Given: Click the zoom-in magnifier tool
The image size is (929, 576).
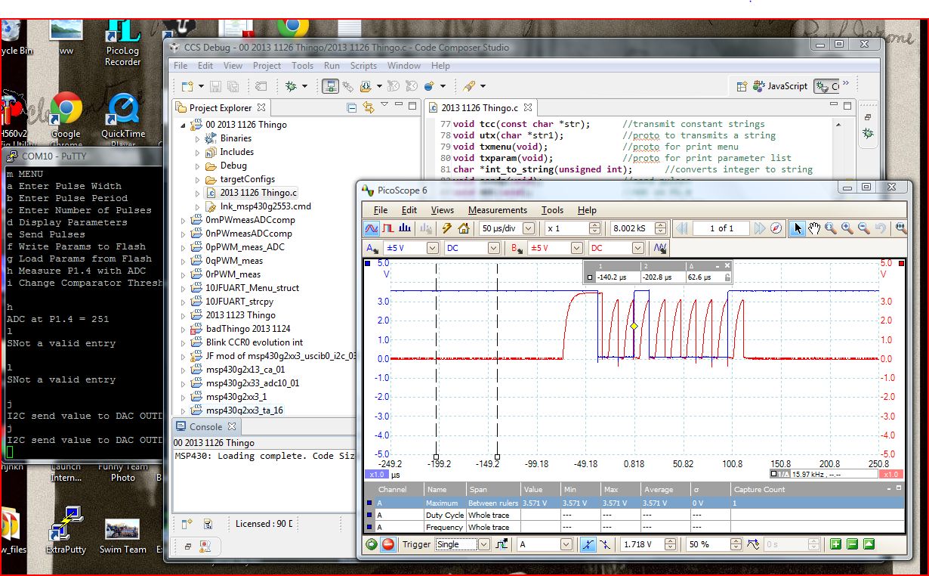Looking at the screenshot, I should pos(847,228).
